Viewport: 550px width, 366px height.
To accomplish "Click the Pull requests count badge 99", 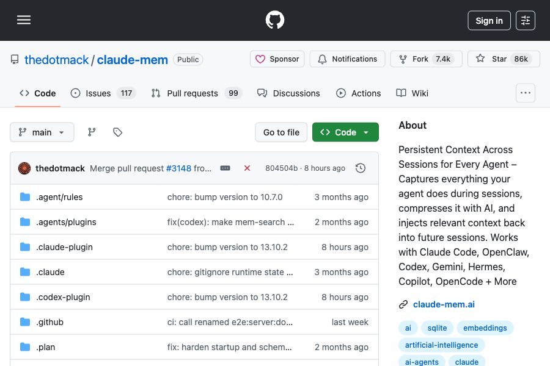I will pyautogui.click(x=233, y=93).
